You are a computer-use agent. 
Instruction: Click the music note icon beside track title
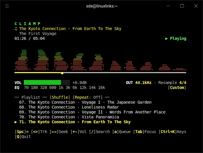click(x=16, y=29)
